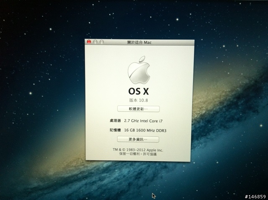Open 軟體更新… software update button
The width and height of the screenshot is (268, 200).
[x=138, y=109]
